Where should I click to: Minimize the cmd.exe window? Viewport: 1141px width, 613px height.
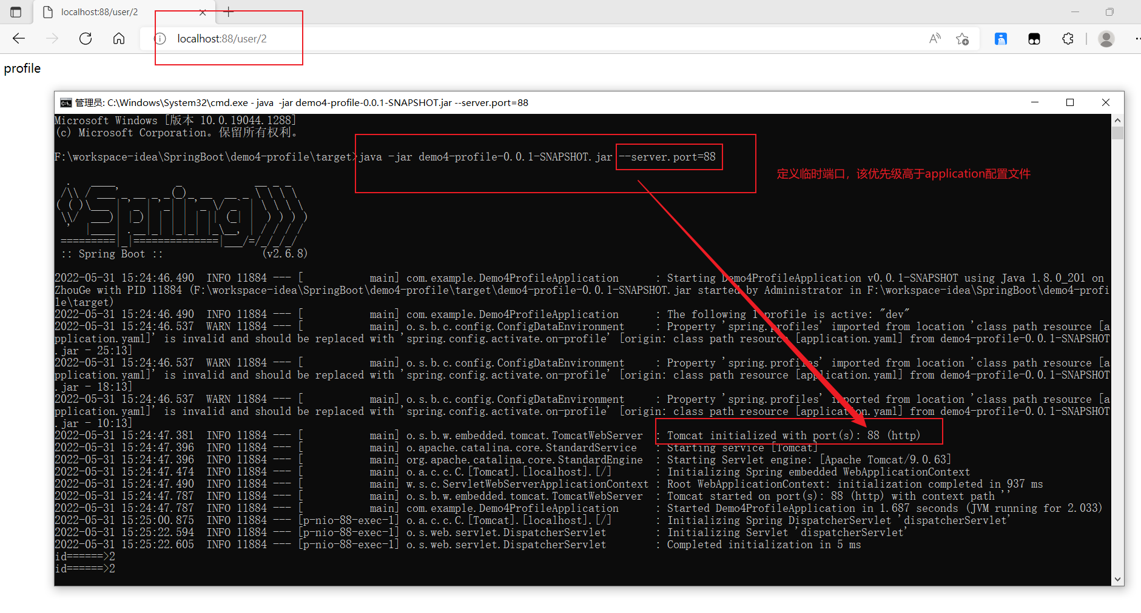[x=1034, y=102]
